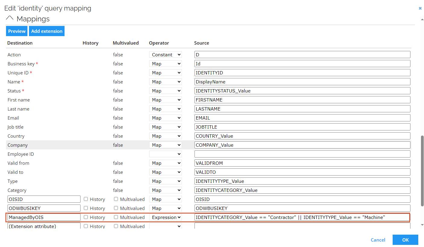Check Multivalued for ManagedByOIS row

(x=116, y=217)
